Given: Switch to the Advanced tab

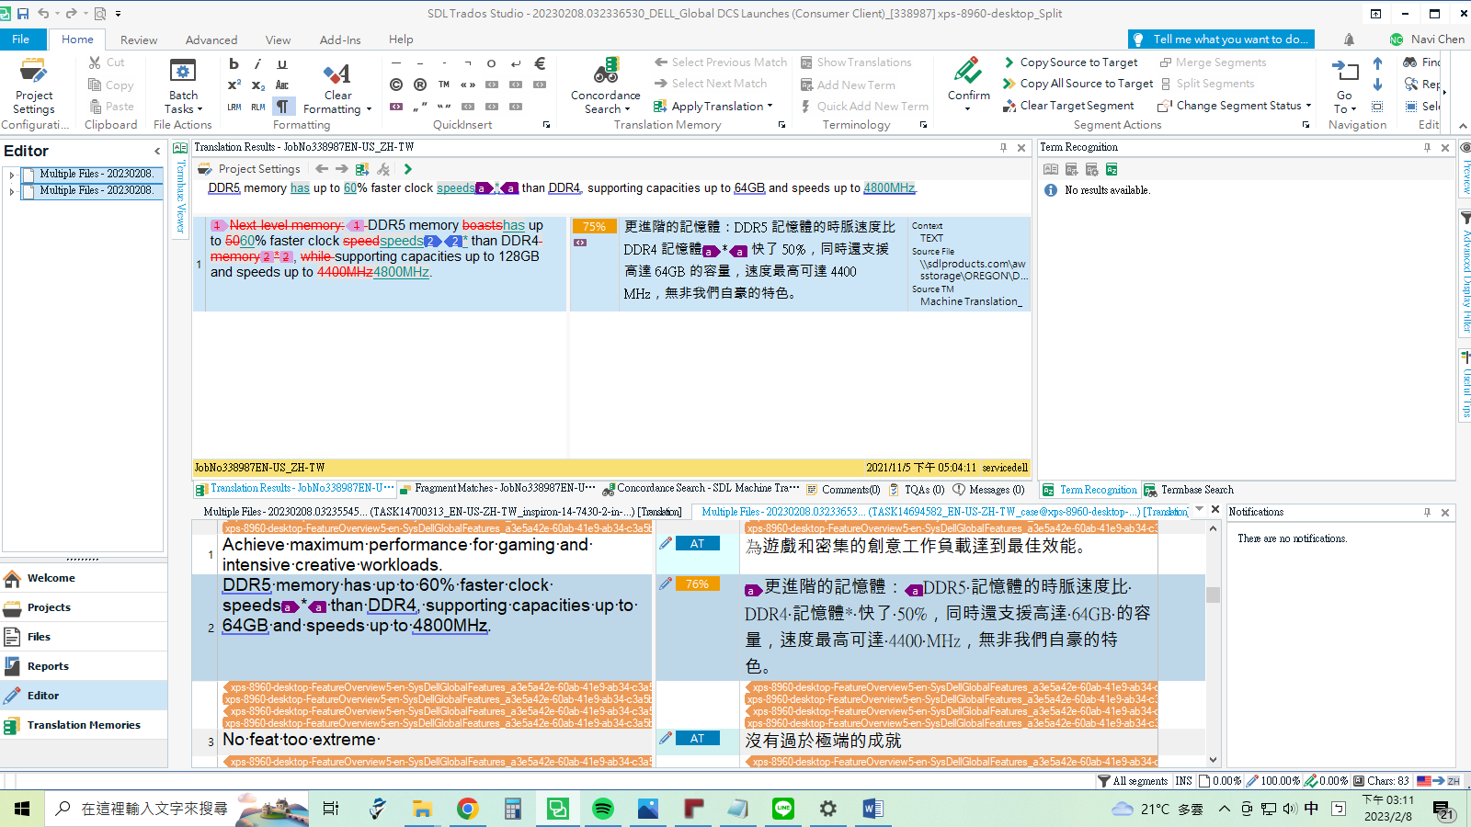Looking at the screenshot, I should coord(211,40).
